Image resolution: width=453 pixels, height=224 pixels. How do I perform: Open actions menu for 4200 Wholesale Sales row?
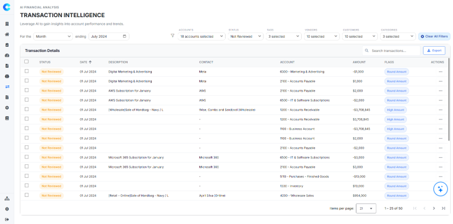coord(440,196)
